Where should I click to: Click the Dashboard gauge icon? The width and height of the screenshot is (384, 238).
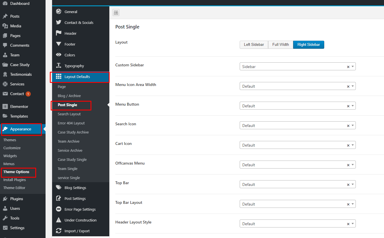tap(5, 3)
